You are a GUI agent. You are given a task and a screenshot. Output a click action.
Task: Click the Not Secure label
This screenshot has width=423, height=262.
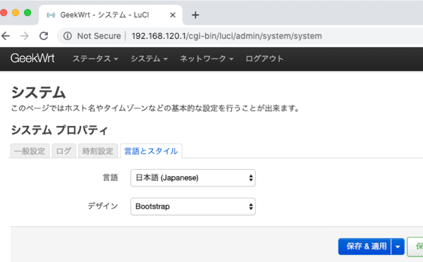[99, 36]
